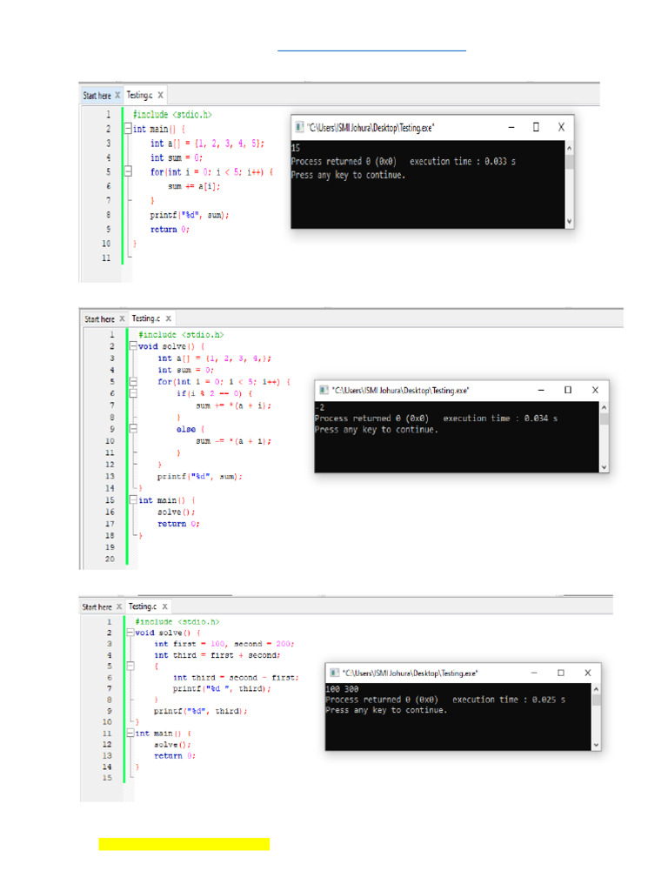Close the 'Testing.c' tab in the top editor
Viewport: 668px width, 891px height.
tap(161, 95)
